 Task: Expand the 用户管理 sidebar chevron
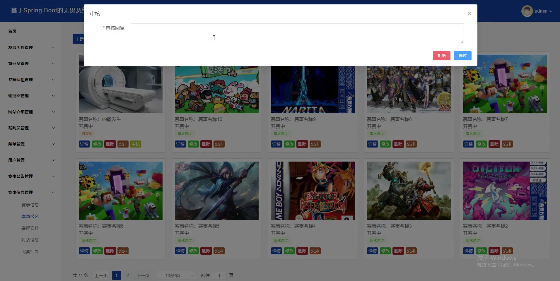pyautogui.click(x=53, y=160)
